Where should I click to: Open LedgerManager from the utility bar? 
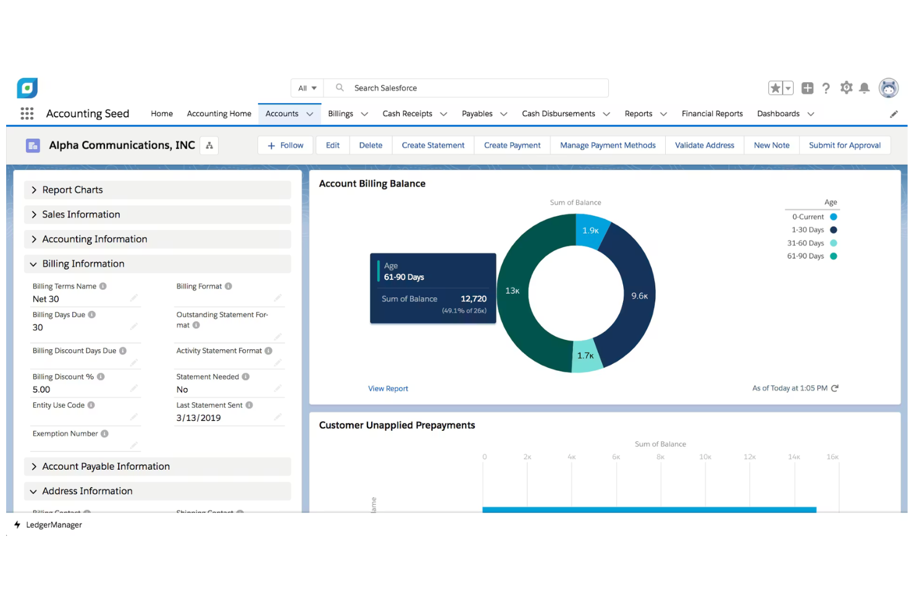click(x=48, y=525)
